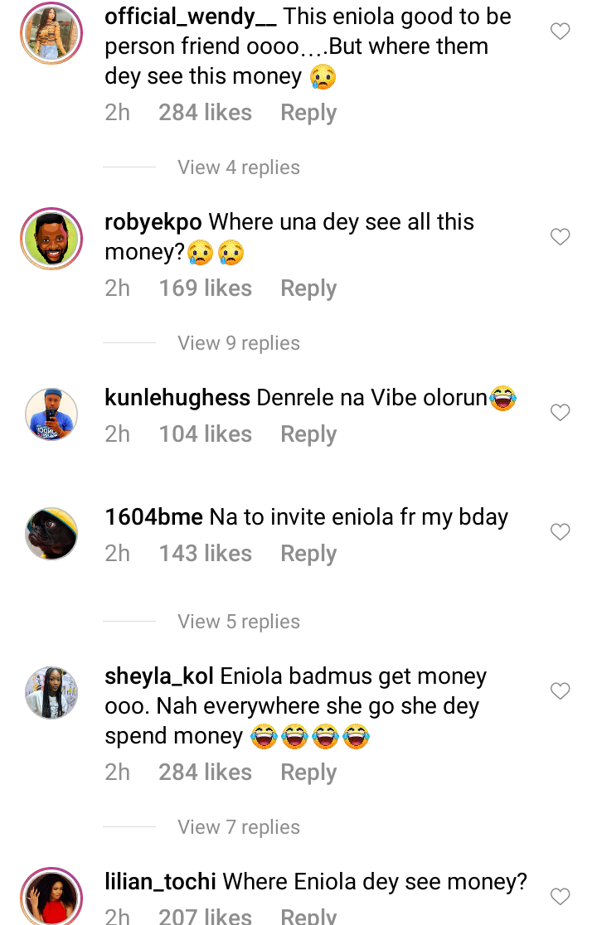The image size is (597, 925).
Task: Tap the heart beside lilian_tochi's comment
Action: 561,896
